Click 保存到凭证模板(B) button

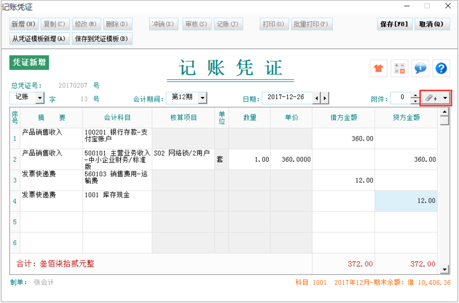pos(102,38)
